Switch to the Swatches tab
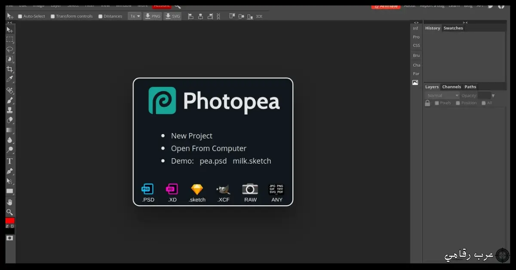516x270 pixels. point(453,28)
